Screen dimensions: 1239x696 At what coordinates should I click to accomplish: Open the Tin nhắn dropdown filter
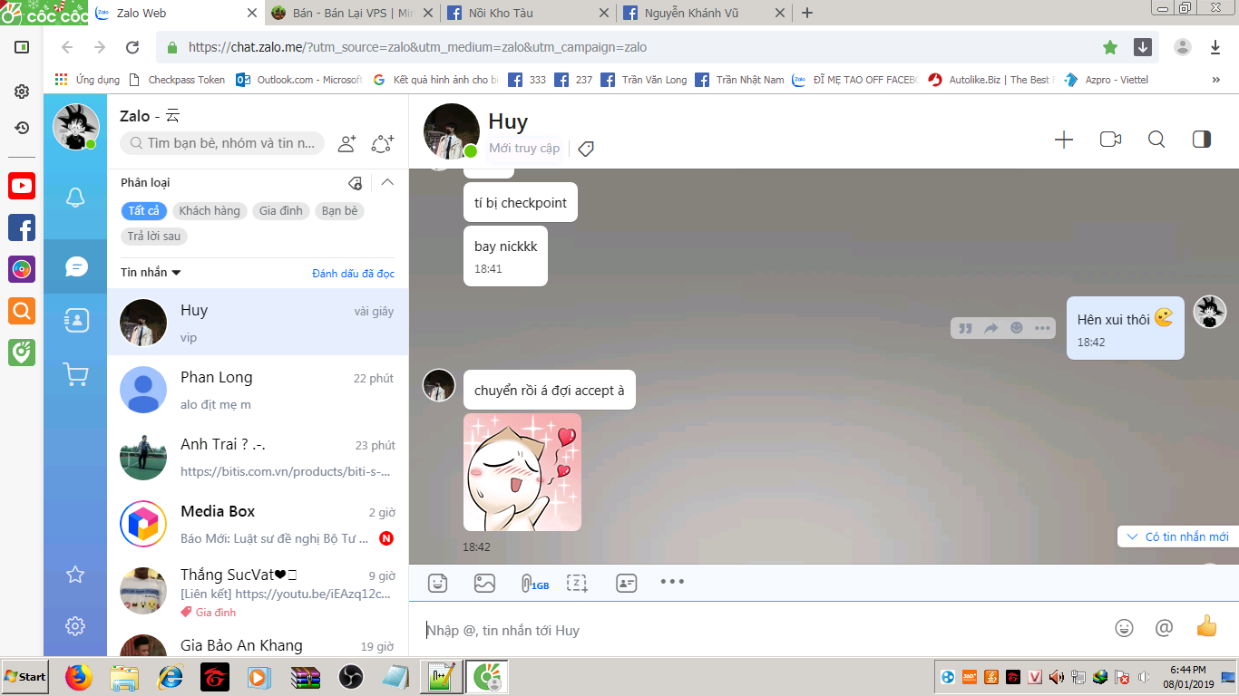click(x=151, y=273)
